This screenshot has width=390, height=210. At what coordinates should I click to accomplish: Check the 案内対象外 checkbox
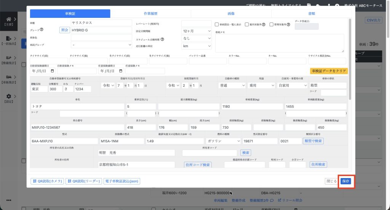(x=247, y=25)
